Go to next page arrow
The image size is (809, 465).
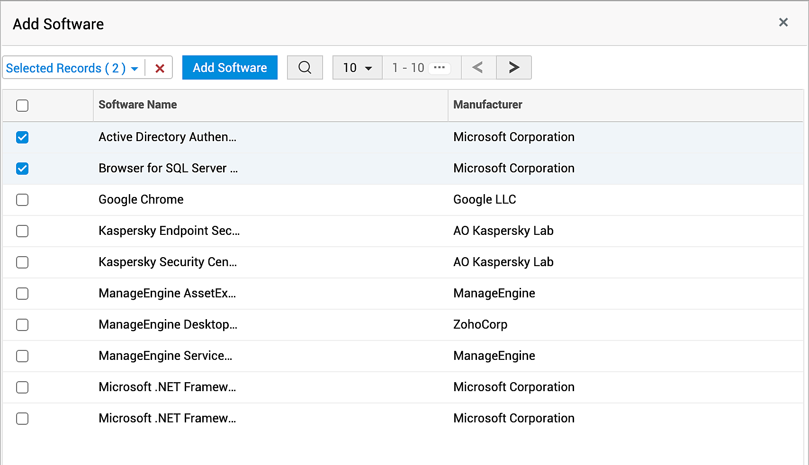(514, 68)
